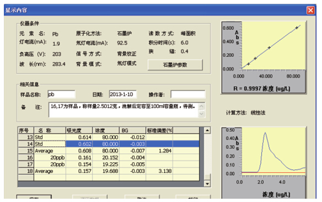Click the notes box down scroll arrow
Viewport: 322px width, 202px height.
pyautogui.click(x=201, y=113)
